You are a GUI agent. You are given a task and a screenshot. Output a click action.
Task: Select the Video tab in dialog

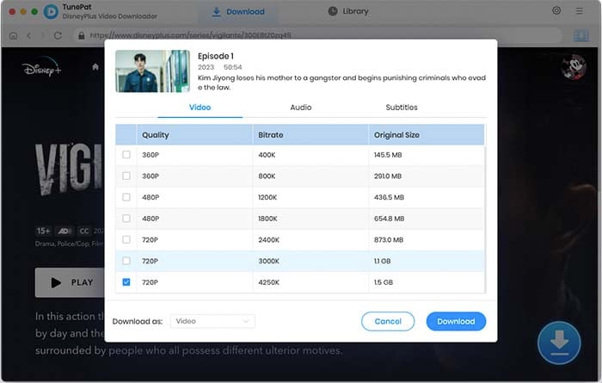tap(200, 108)
